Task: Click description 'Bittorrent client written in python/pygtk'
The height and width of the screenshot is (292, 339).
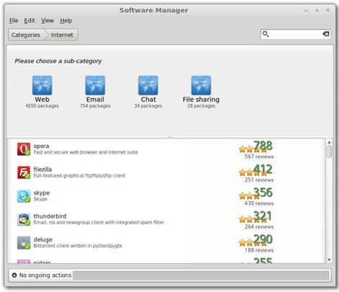Action: tap(78, 246)
